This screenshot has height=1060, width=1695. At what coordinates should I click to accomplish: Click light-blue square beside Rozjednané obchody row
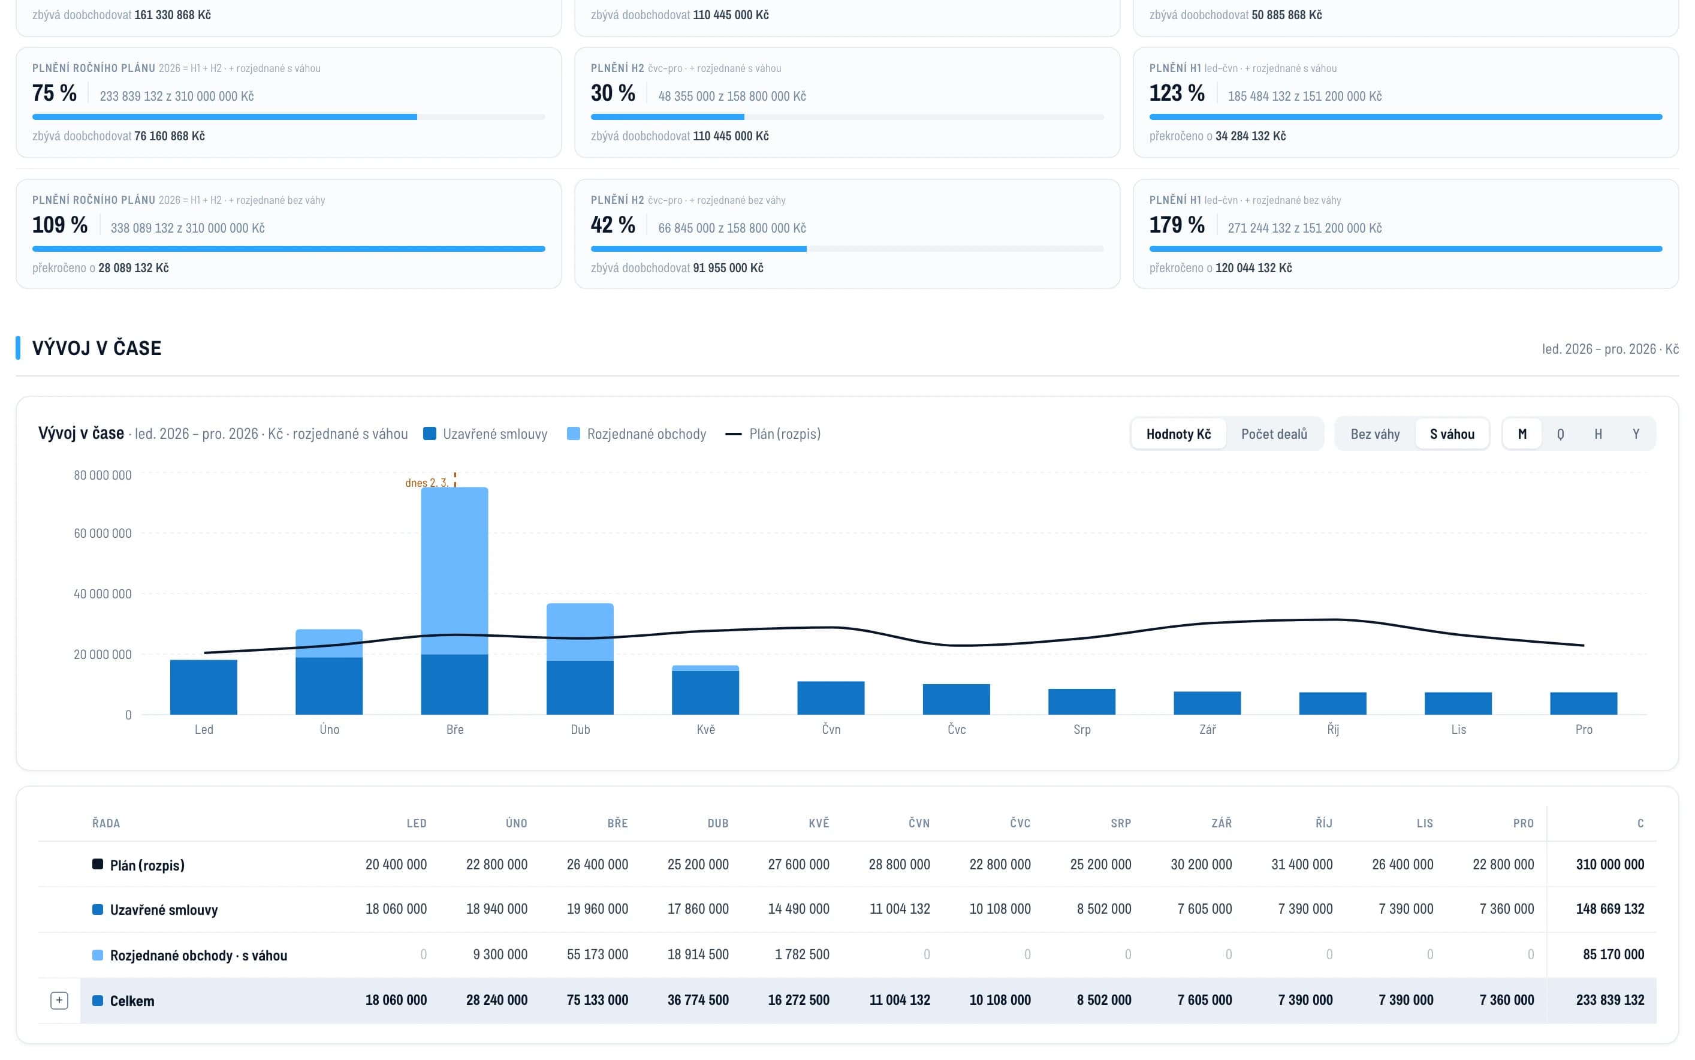click(98, 955)
